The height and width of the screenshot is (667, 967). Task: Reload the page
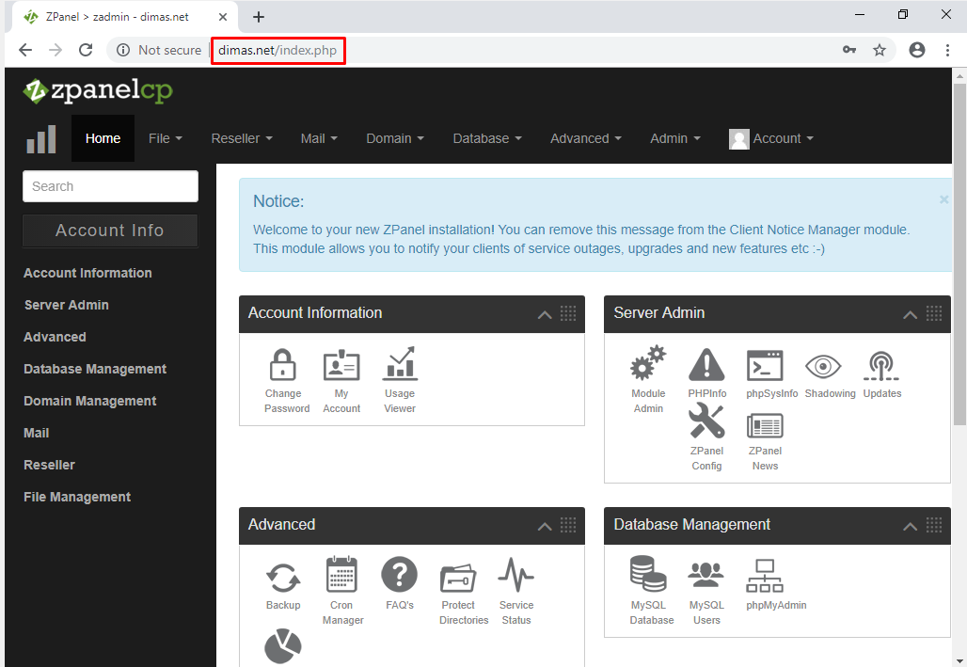[86, 50]
